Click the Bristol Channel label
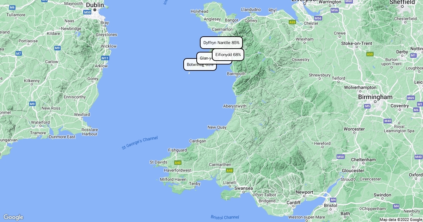 pyautogui.click(x=225, y=217)
